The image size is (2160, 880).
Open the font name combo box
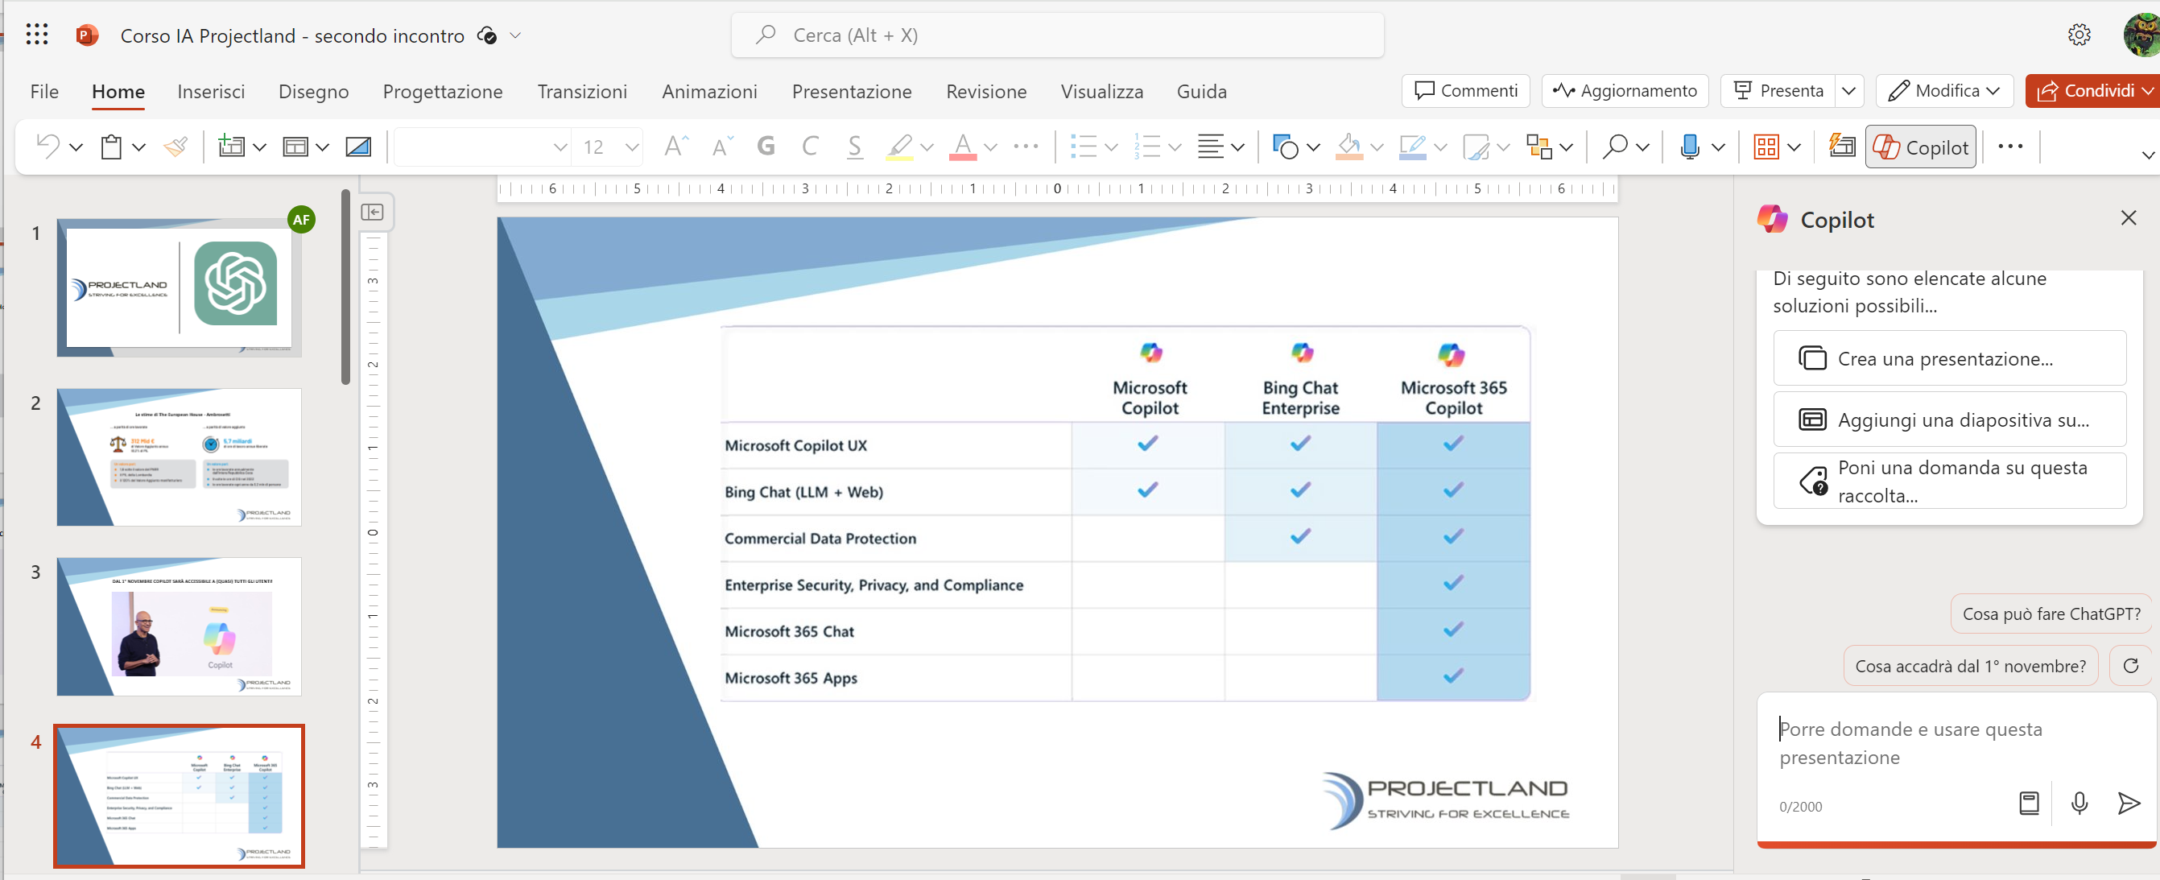482,147
